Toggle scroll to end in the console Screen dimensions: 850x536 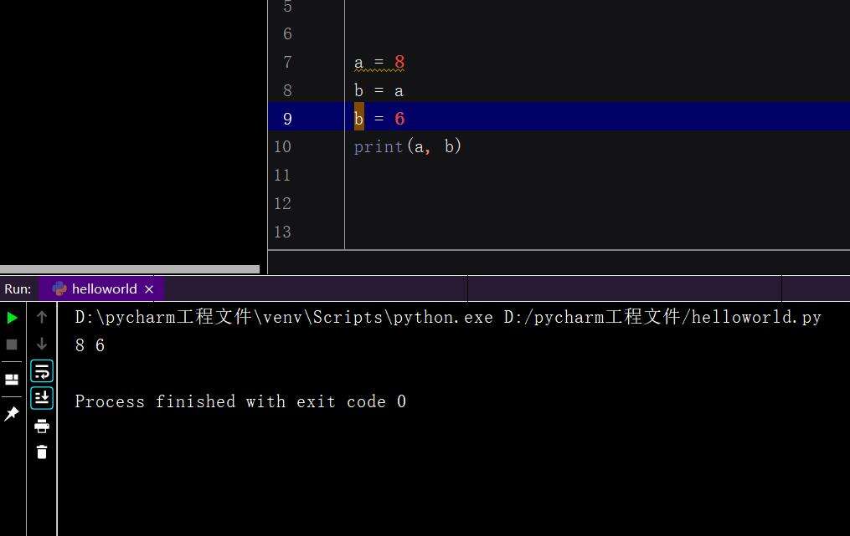(41, 398)
